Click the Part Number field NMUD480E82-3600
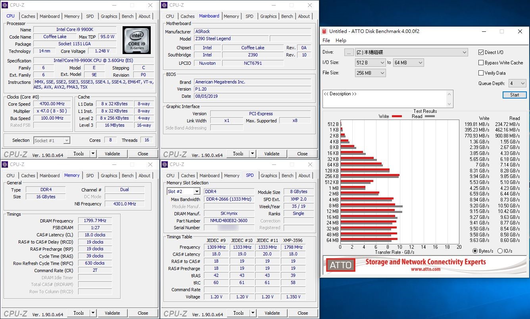 (x=229, y=221)
